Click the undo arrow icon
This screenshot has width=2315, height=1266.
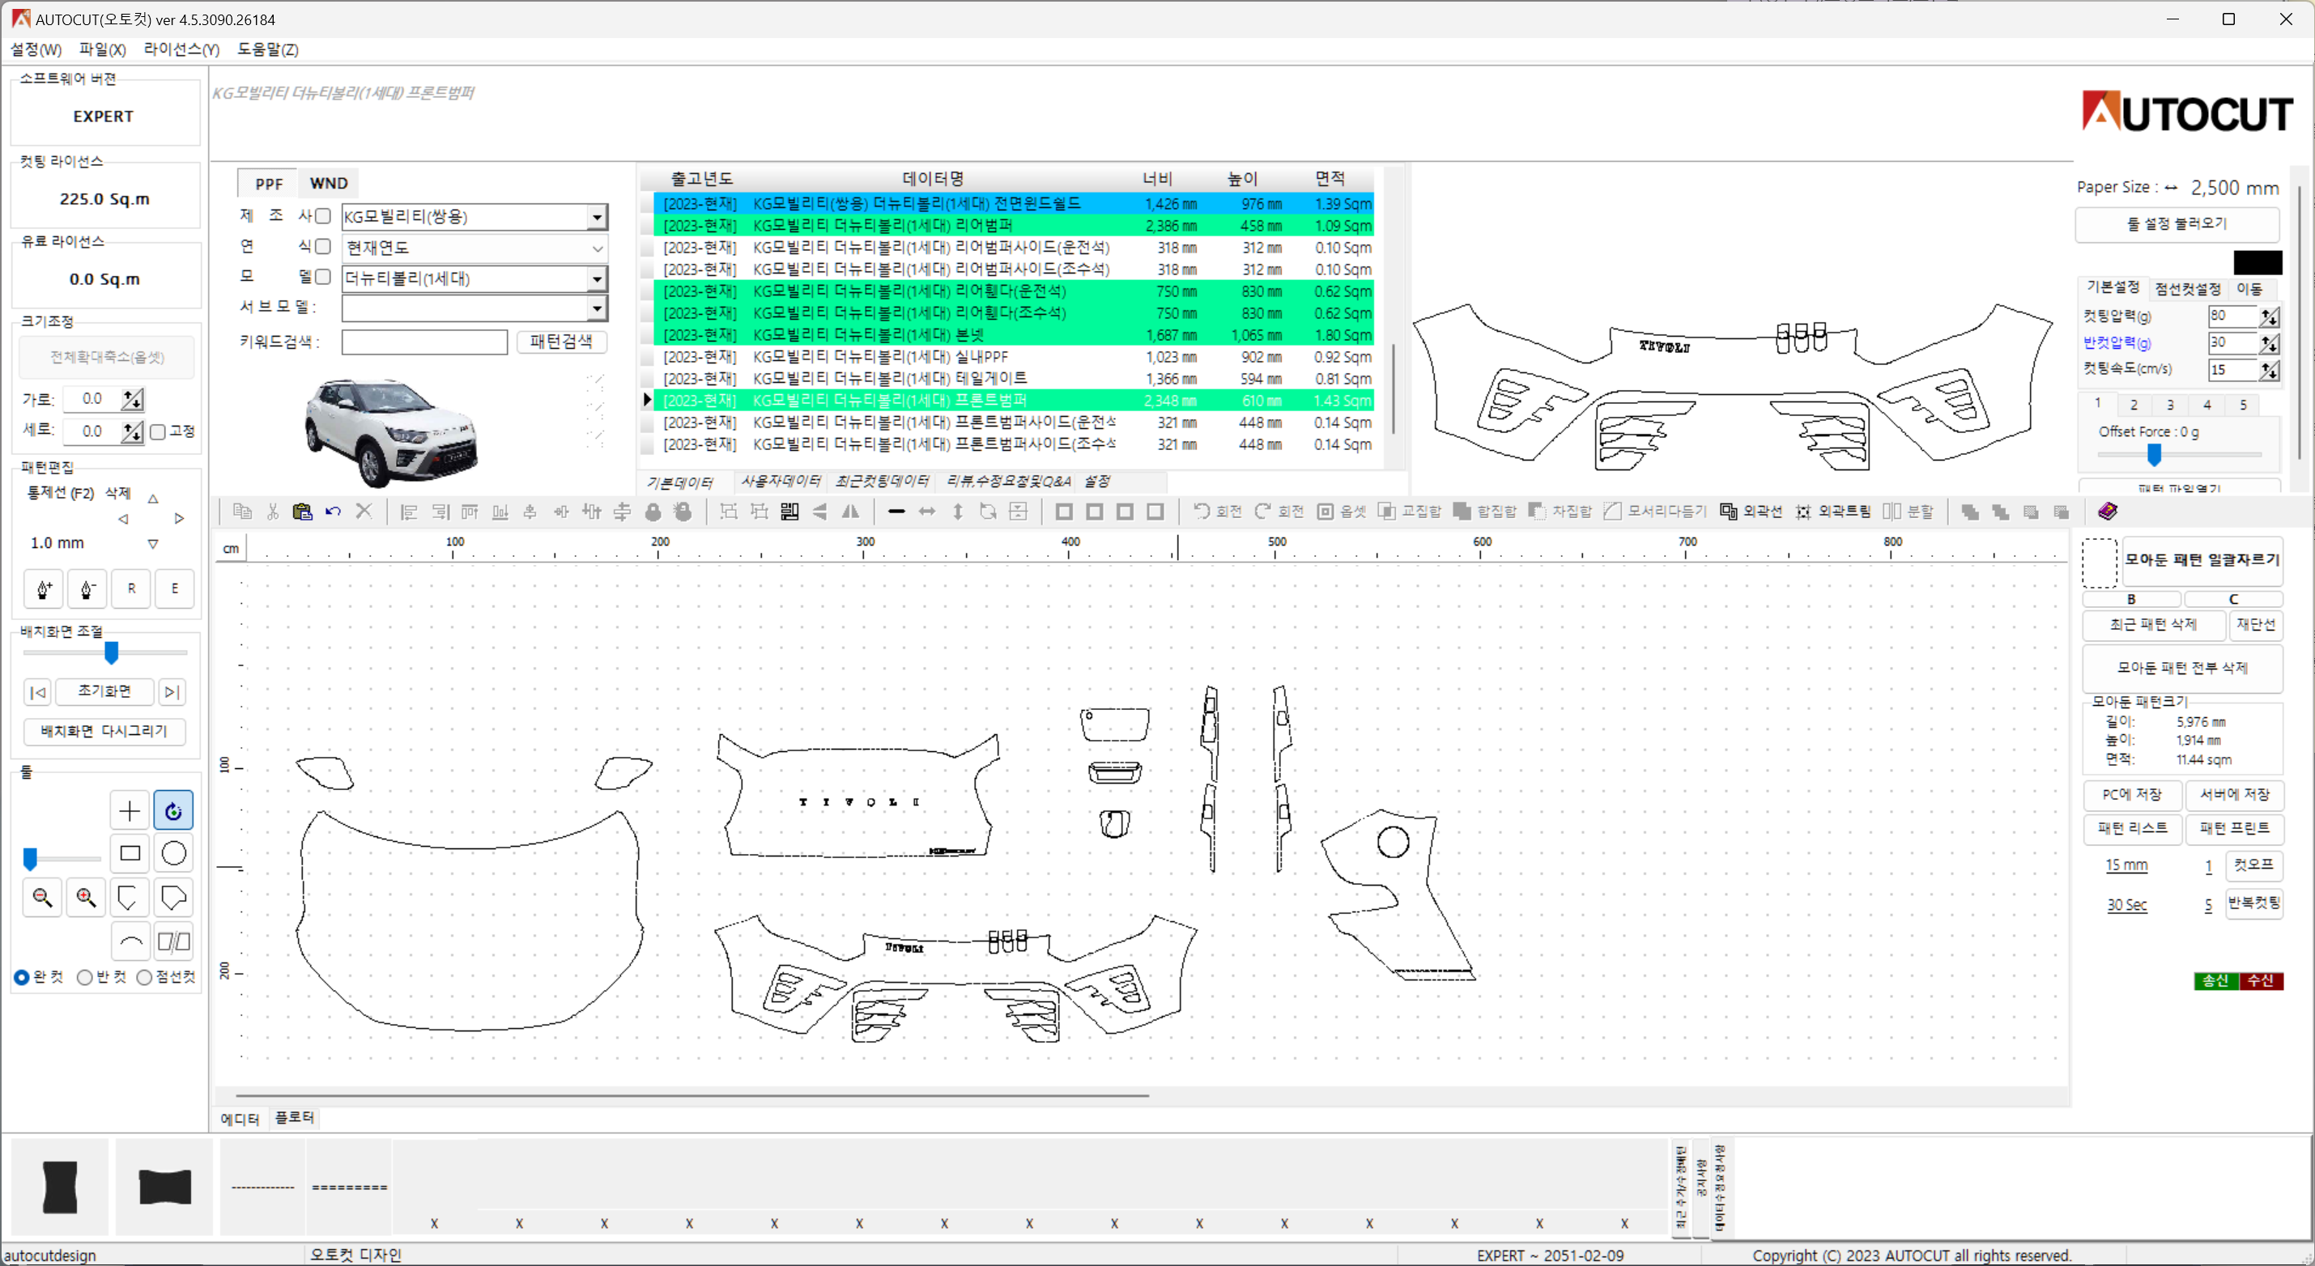point(334,512)
